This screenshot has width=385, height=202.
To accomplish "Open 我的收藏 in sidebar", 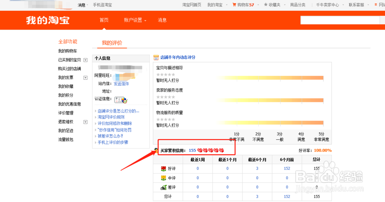I will point(65,87).
